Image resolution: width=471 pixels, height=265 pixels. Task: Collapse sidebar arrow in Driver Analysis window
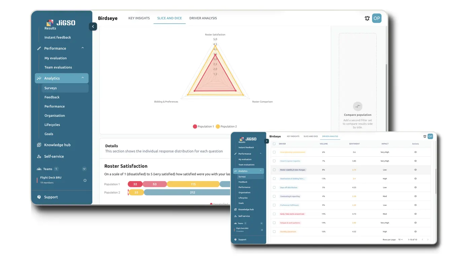tap(266, 141)
